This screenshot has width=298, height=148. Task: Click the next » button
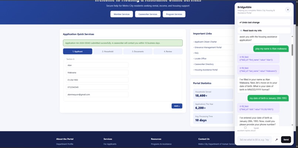click(x=177, y=106)
